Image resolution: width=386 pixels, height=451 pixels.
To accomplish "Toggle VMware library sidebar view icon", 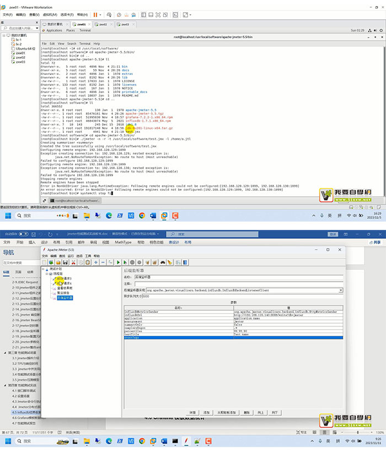I will click(143, 15).
